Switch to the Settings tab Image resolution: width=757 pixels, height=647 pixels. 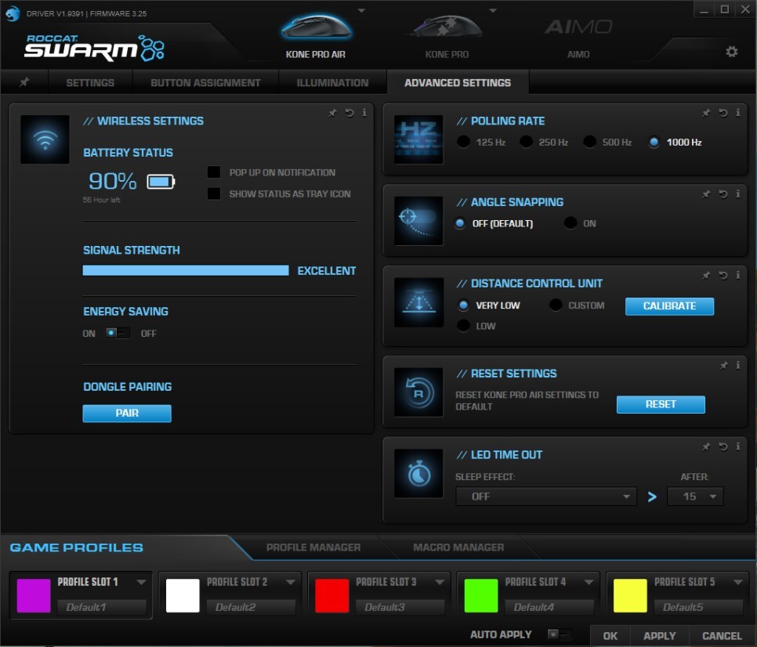pos(90,82)
